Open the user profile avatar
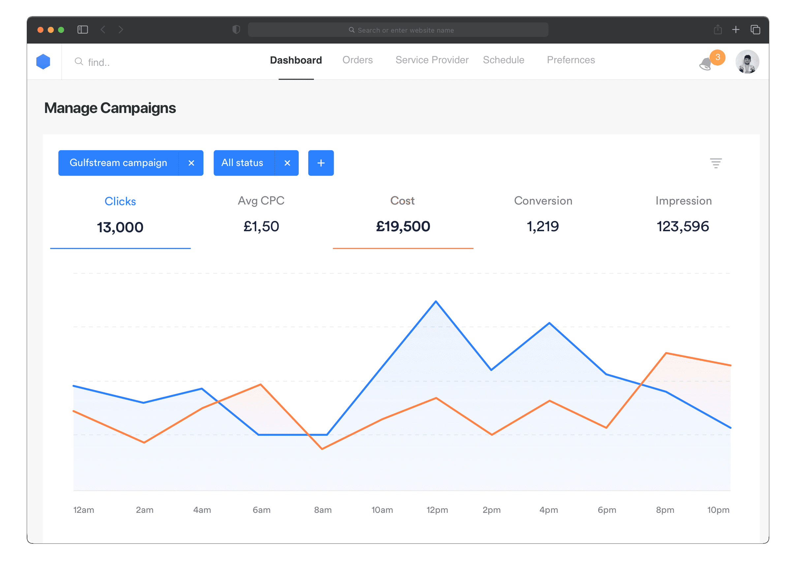The height and width of the screenshot is (581, 796). 747,62
